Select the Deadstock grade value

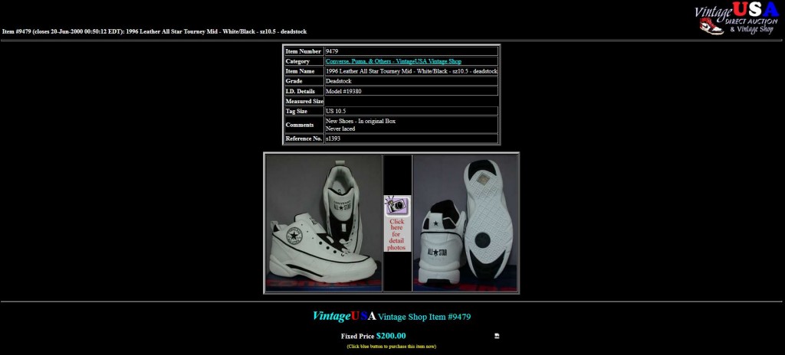pos(339,81)
